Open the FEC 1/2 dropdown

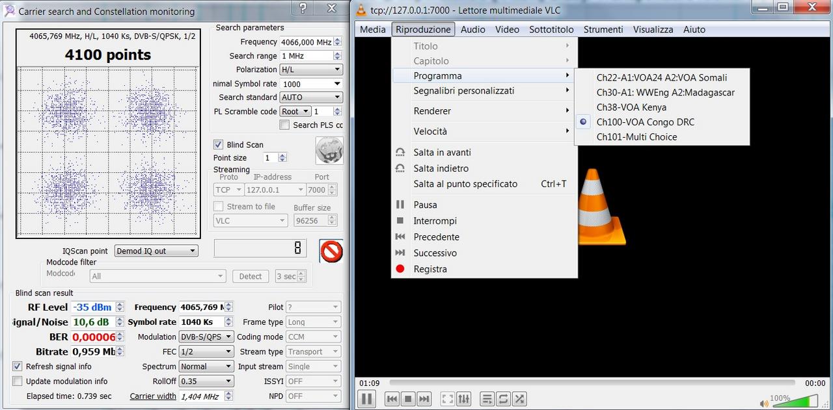(206, 352)
